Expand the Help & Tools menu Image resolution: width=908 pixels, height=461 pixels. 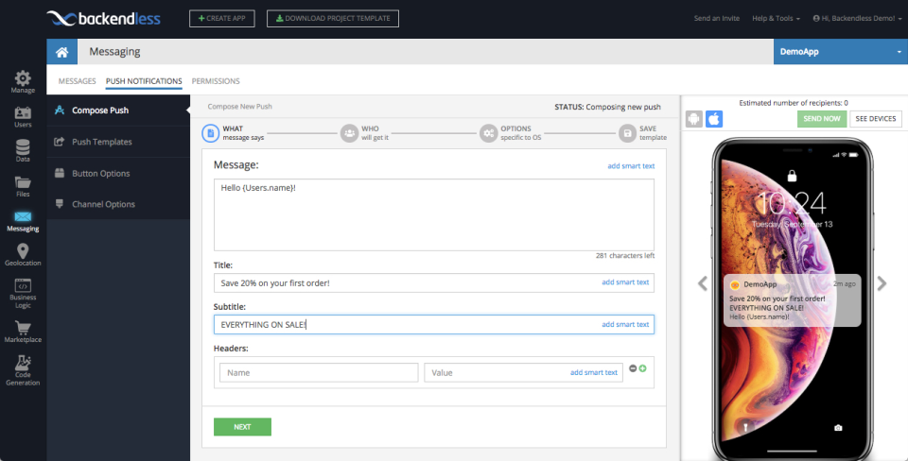pos(776,19)
